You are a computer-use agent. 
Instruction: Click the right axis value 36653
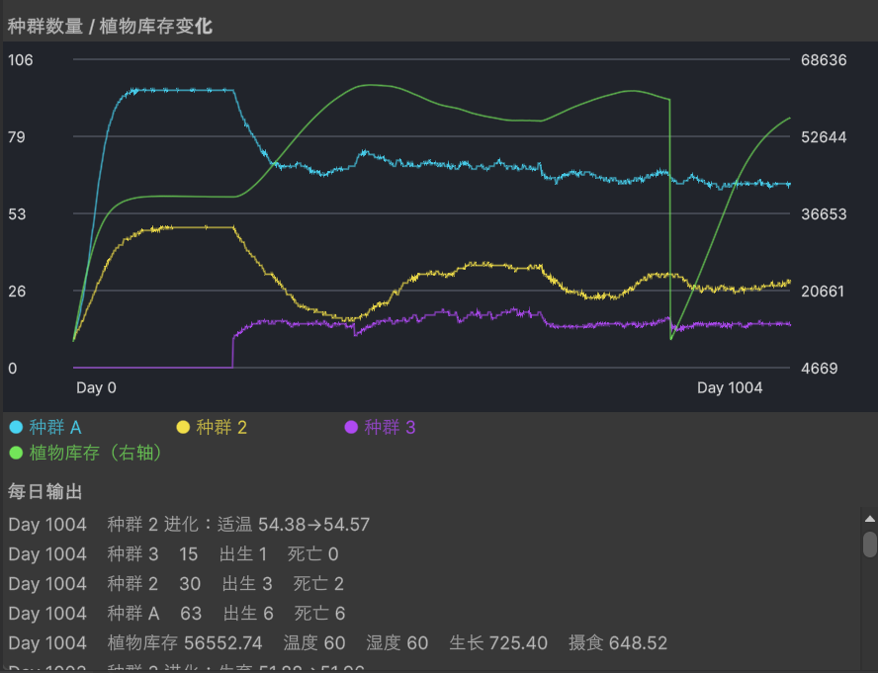click(x=824, y=213)
